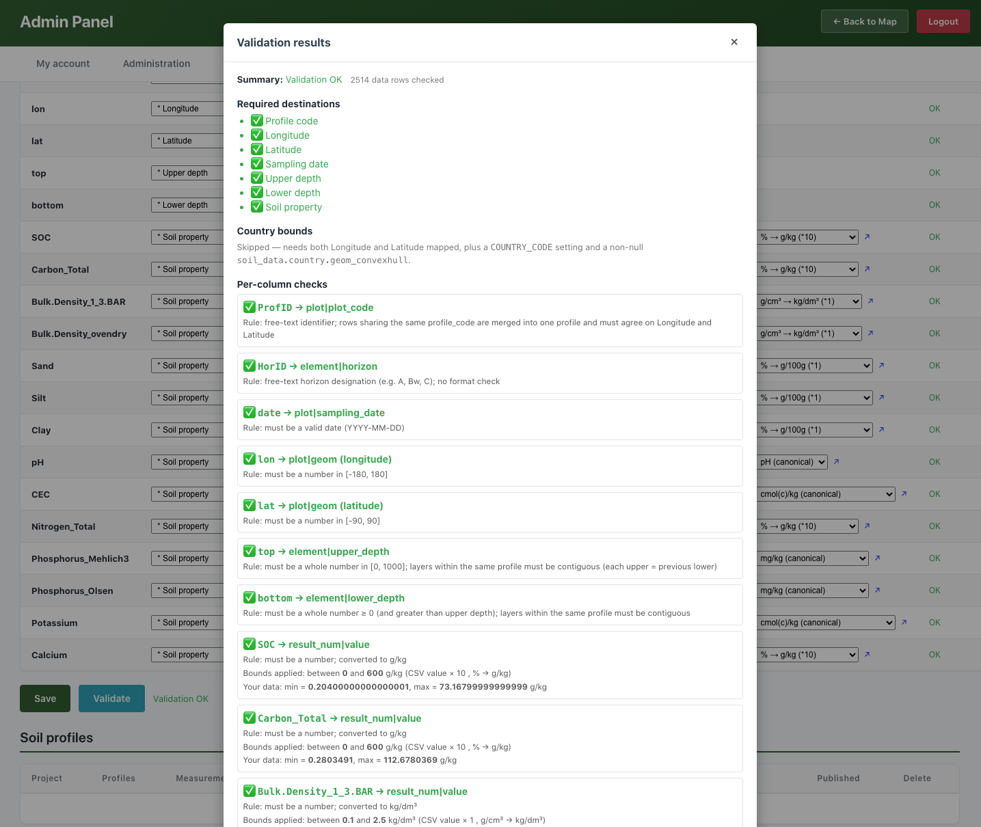The image size is (981, 827).
Task: Open Sand % → g/100g dropdown
Action: 815,366
